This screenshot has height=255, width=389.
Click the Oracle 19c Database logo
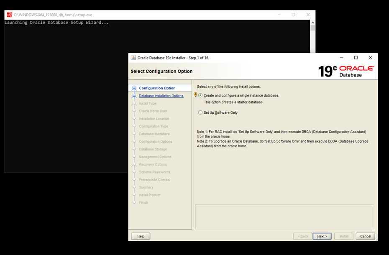[x=346, y=71]
